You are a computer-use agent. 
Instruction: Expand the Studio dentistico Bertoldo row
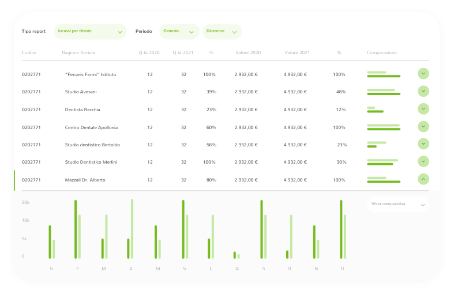pos(423,144)
